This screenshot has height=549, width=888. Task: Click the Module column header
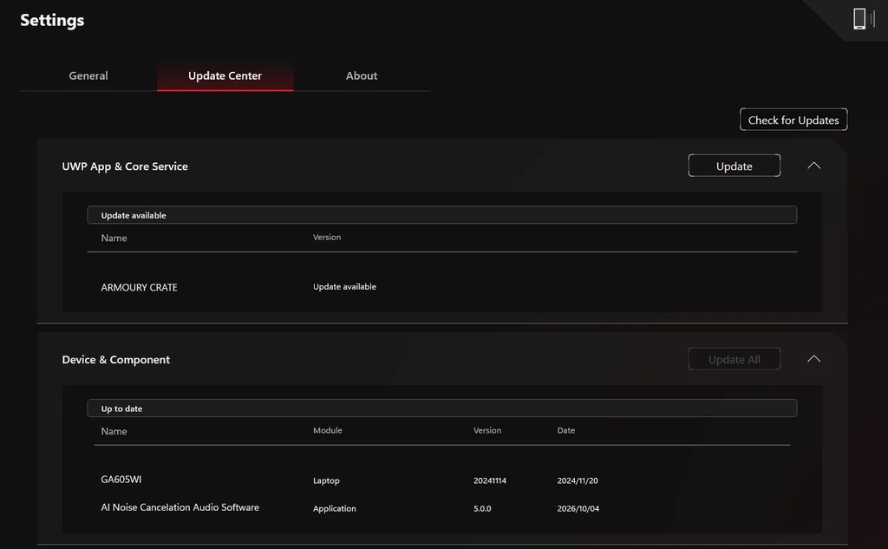[x=327, y=430]
